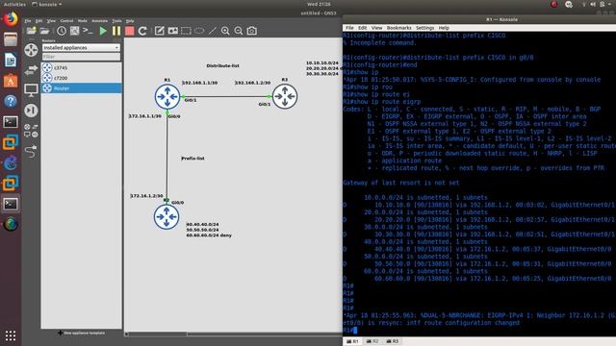
Task: Click the 192.168.1.1/30 label on canvas
Action: [200, 83]
